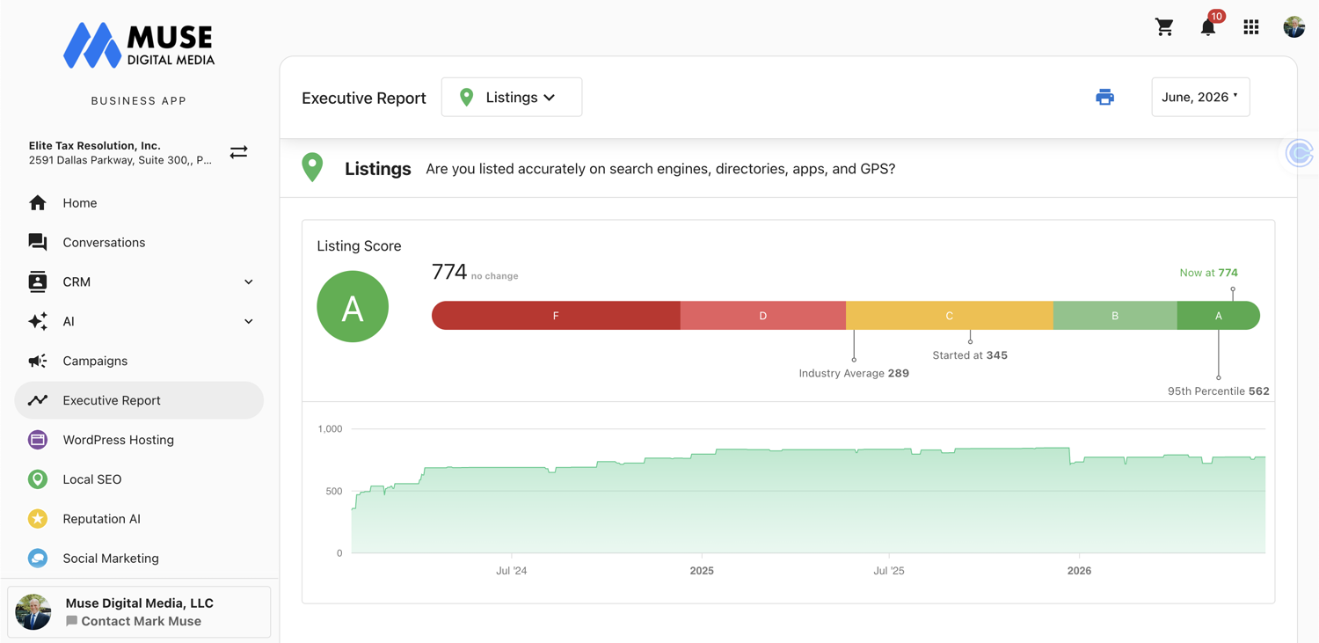Go to Home in sidebar
The height and width of the screenshot is (643, 1319).
click(x=139, y=203)
